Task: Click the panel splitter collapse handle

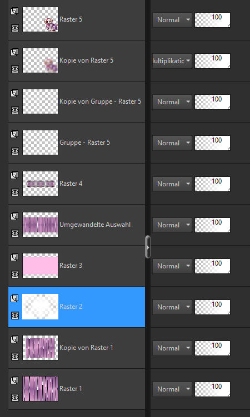Action: tap(148, 247)
